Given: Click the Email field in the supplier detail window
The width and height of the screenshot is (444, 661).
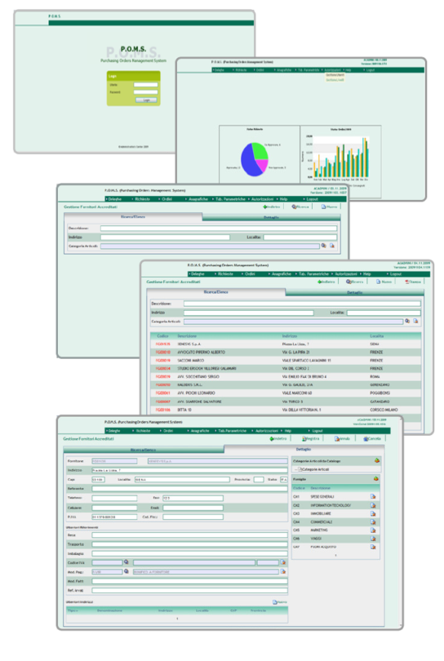Looking at the screenshot, I should coord(193,508).
